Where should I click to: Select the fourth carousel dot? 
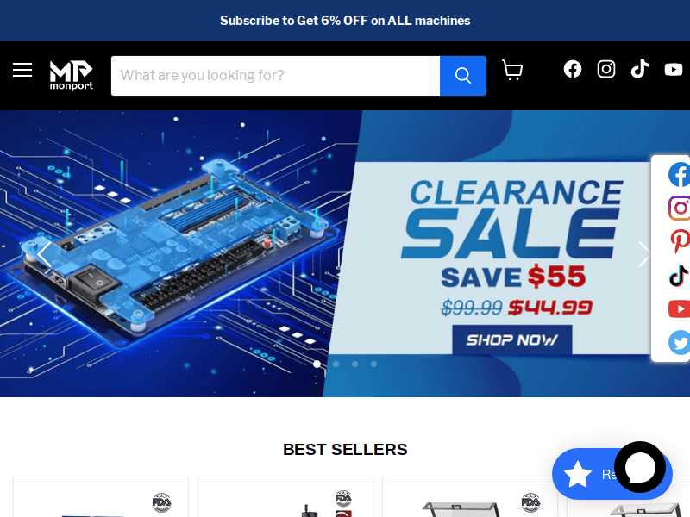point(373,364)
